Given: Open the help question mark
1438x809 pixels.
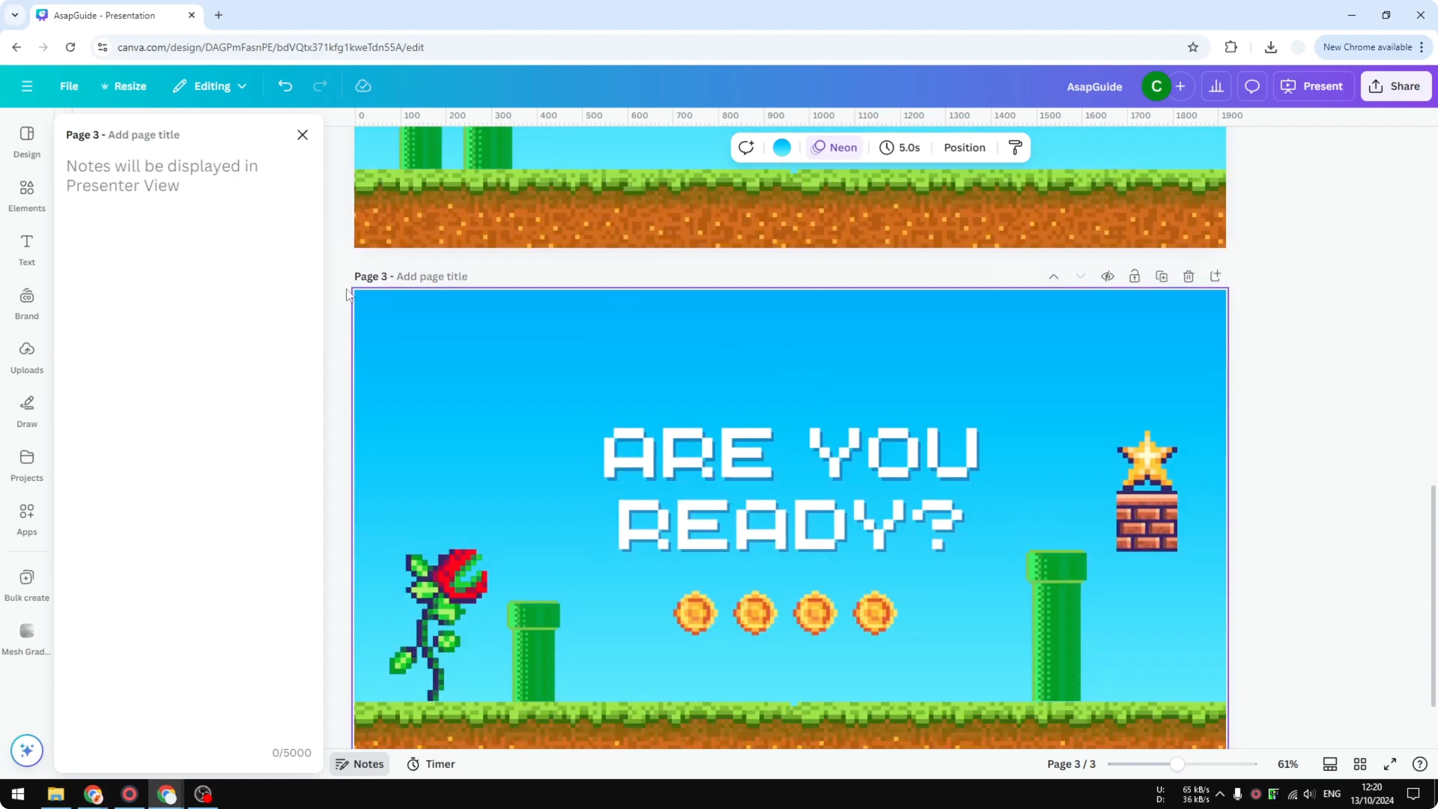Looking at the screenshot, I should point(1420,764).
